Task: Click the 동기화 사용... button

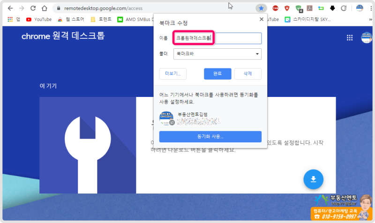Action: [x=210, y=136]
